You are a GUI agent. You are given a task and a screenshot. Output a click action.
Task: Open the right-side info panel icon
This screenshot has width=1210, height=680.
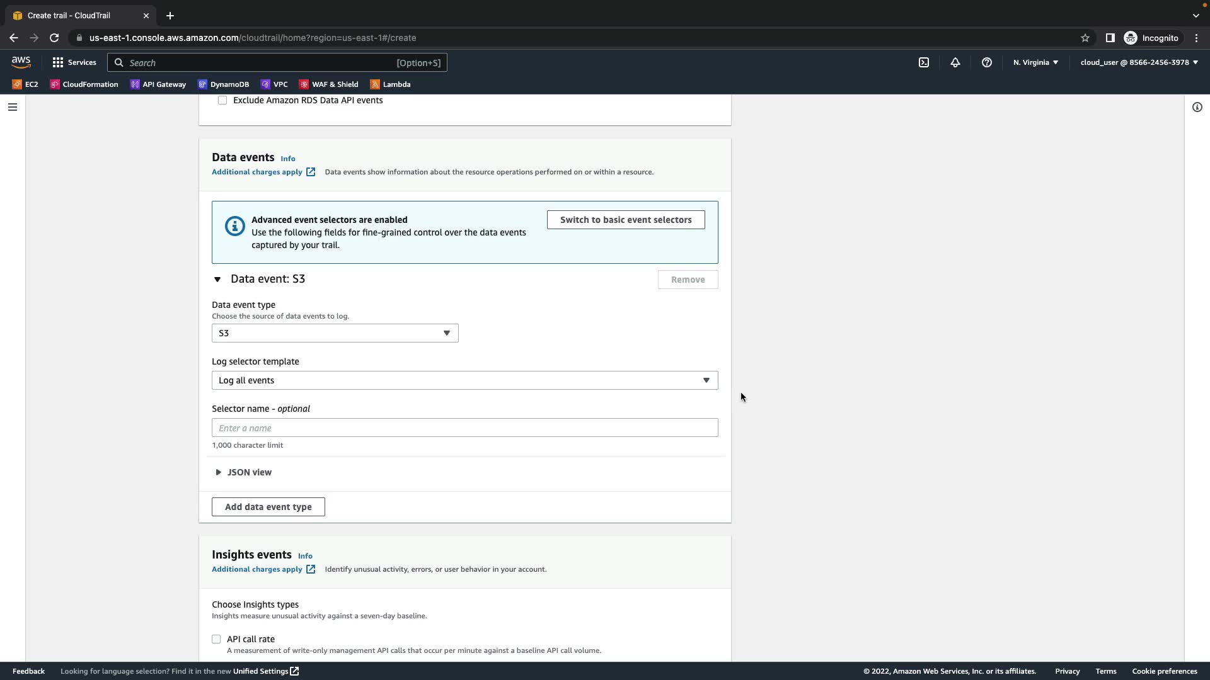(x=1197, y=107)
